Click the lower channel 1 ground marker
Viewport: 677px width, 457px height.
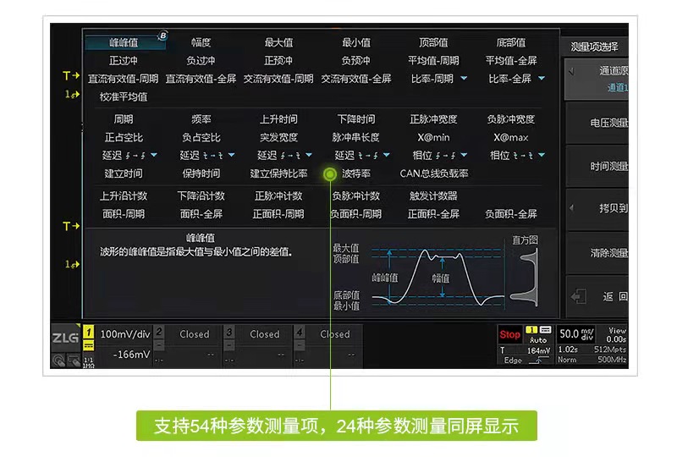click(x=72, y=263)
